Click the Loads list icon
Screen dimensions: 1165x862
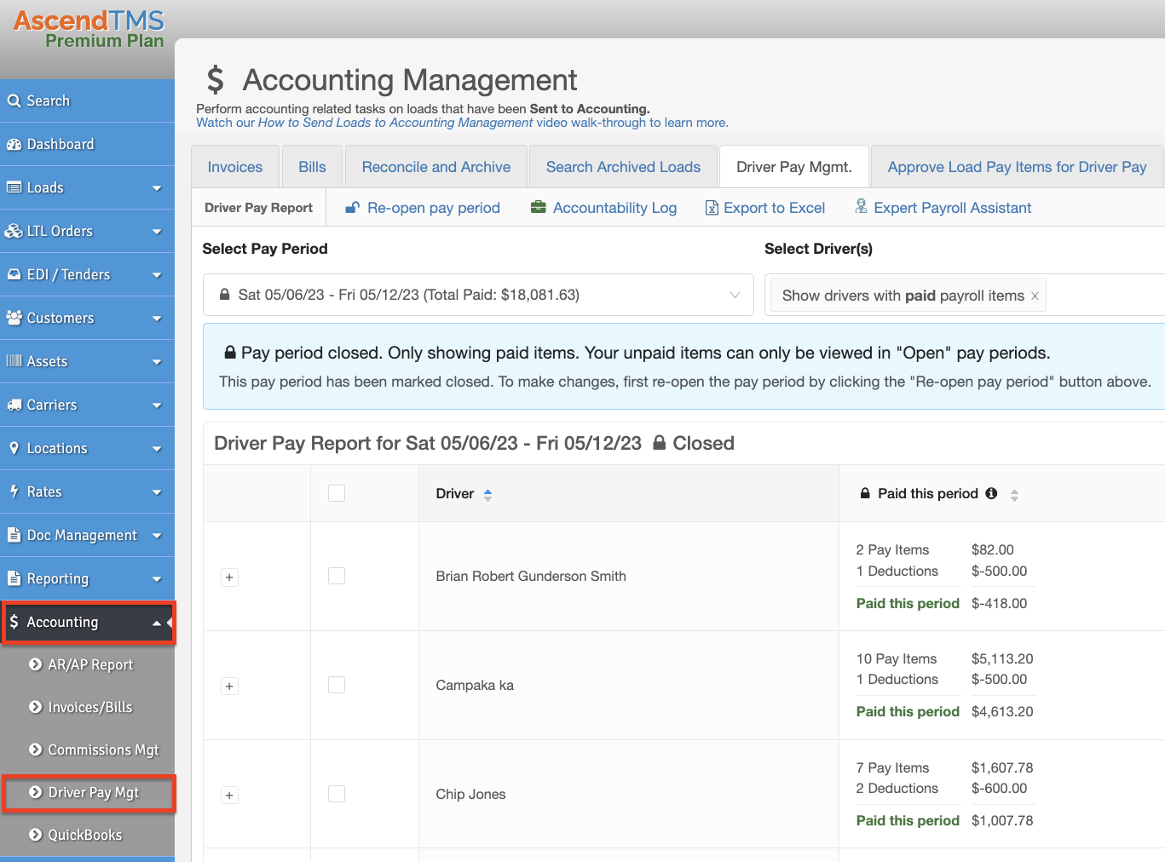click(x=14, y=187)
